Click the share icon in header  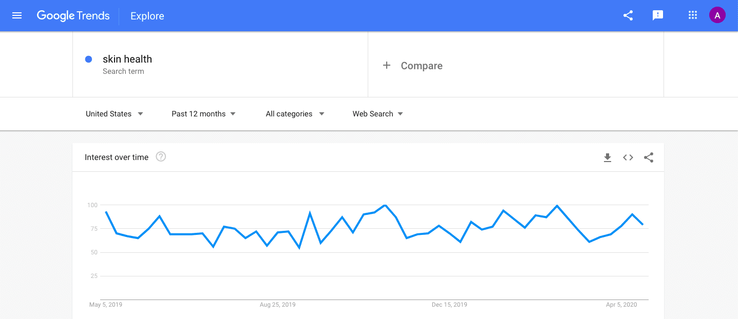click(x=628, y=15)
